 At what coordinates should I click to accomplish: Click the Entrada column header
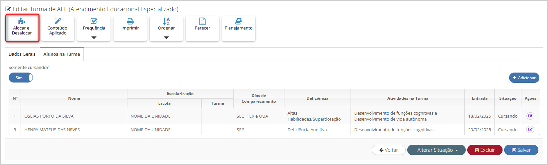(480, 98)
